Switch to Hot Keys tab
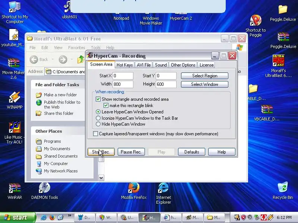 124,65
